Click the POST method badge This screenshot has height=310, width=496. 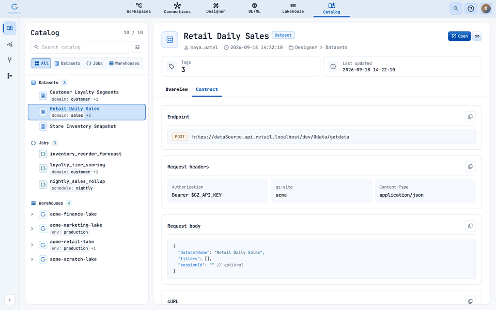point(180,136)
